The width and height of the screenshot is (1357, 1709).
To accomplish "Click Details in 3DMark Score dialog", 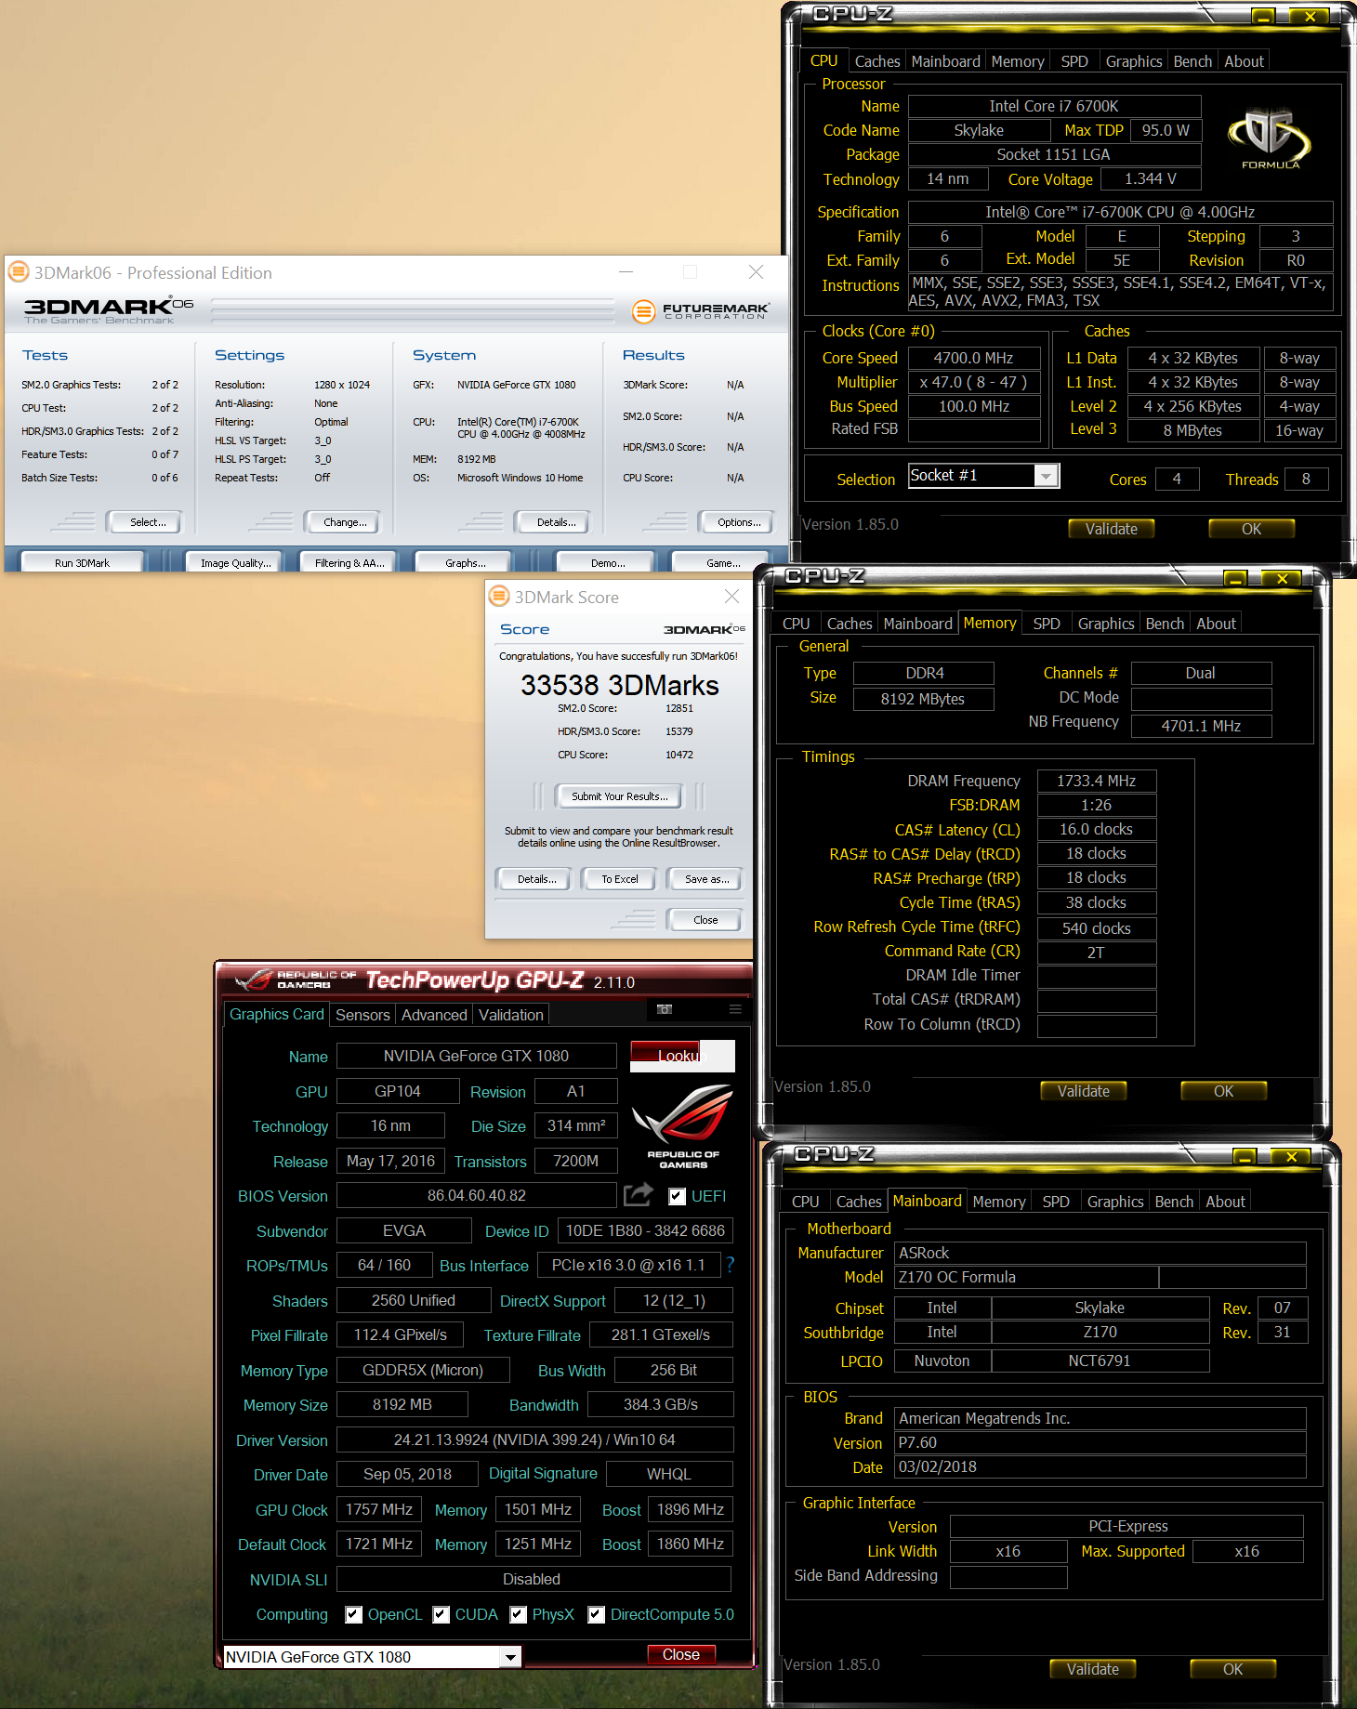I will (536, 879).
